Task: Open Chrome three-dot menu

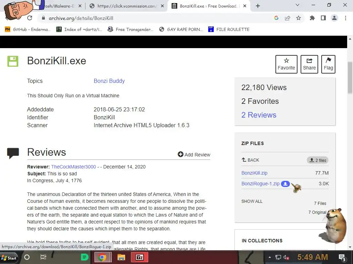Action: (345, 18)
